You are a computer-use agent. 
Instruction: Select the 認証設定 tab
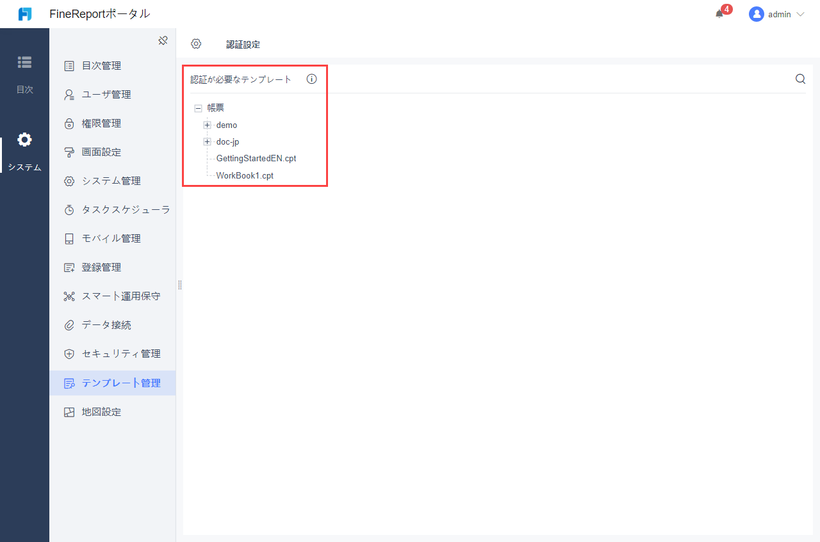tap(243, 45)
